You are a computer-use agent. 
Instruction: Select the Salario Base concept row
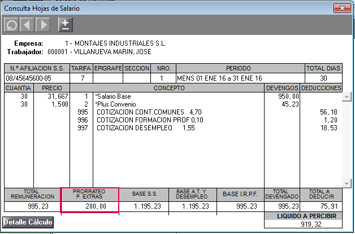(x=170, y=97)
